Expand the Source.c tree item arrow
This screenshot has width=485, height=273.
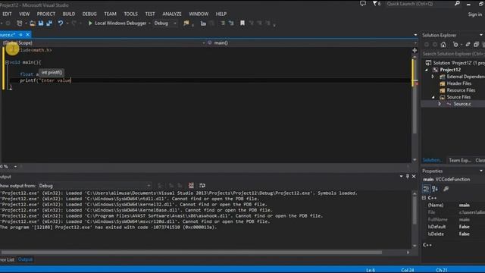coord(440,104)
